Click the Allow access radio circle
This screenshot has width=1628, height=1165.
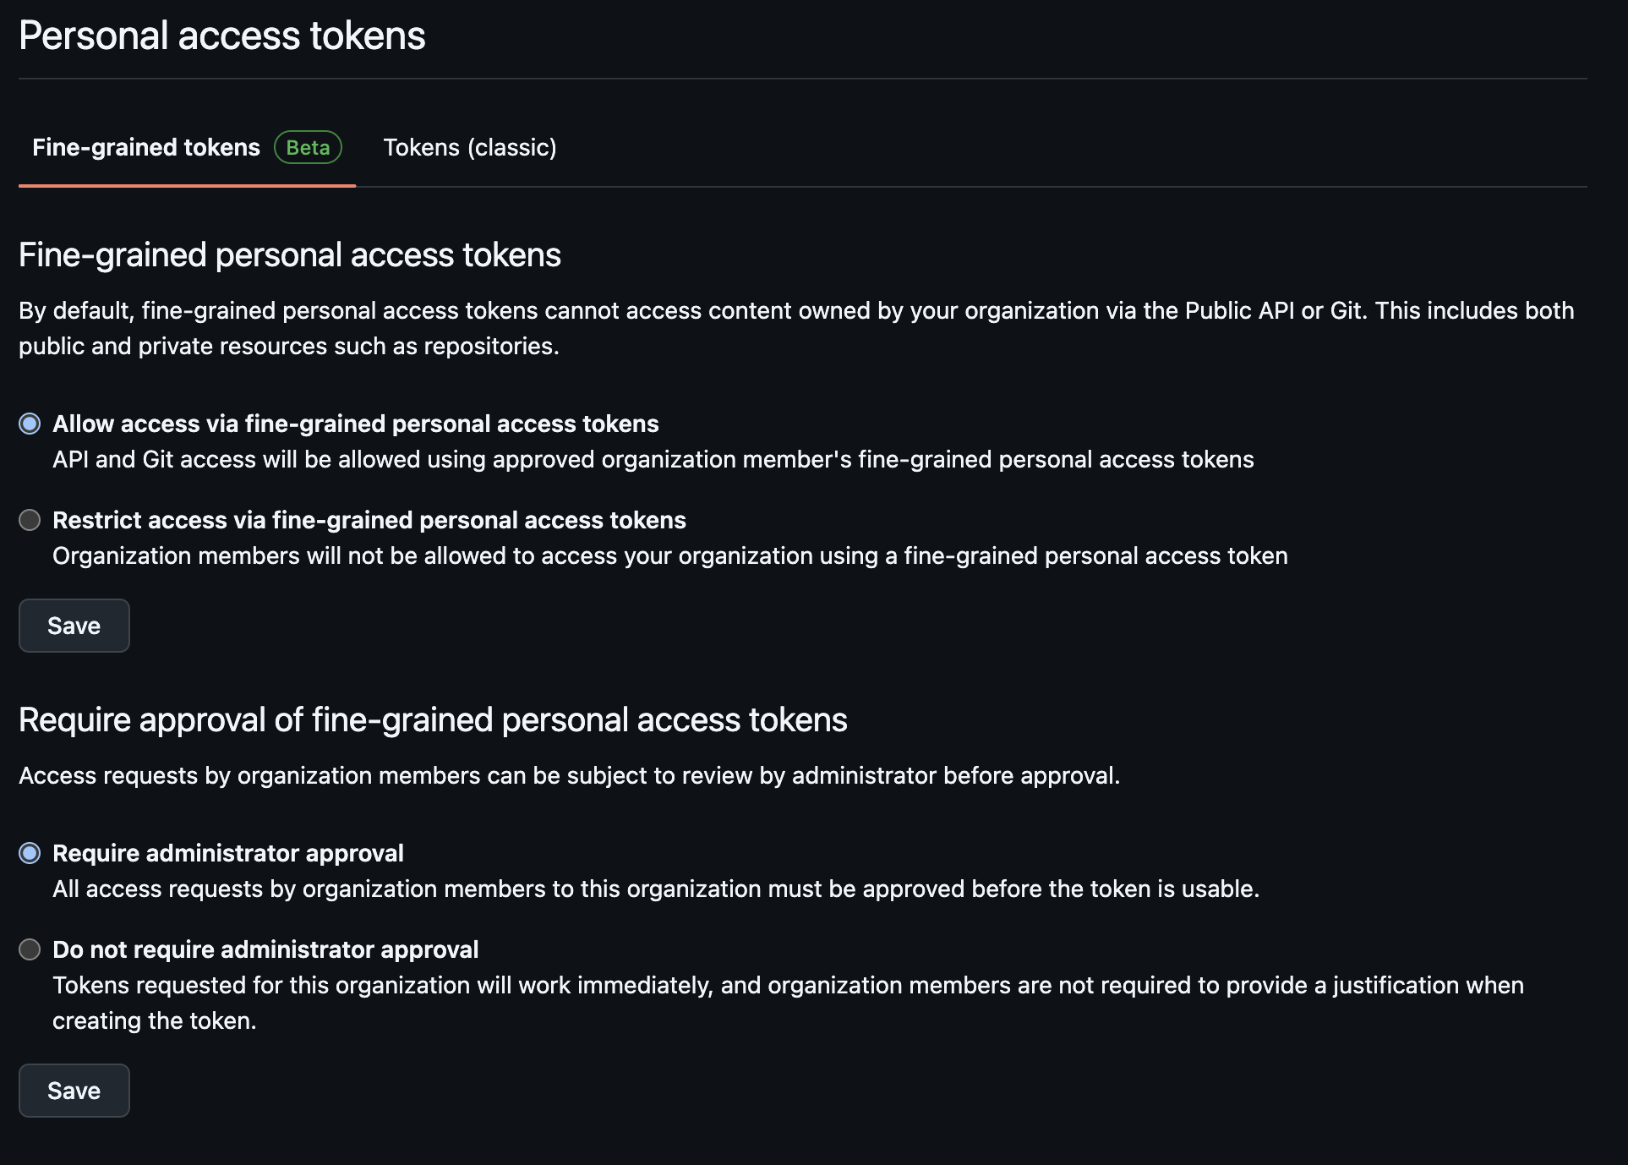coord(30,424)
